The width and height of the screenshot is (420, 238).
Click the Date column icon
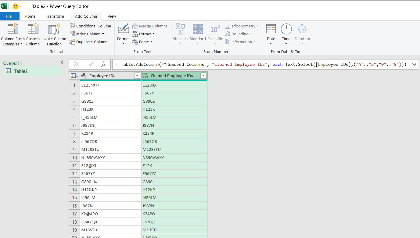[271, 29]
